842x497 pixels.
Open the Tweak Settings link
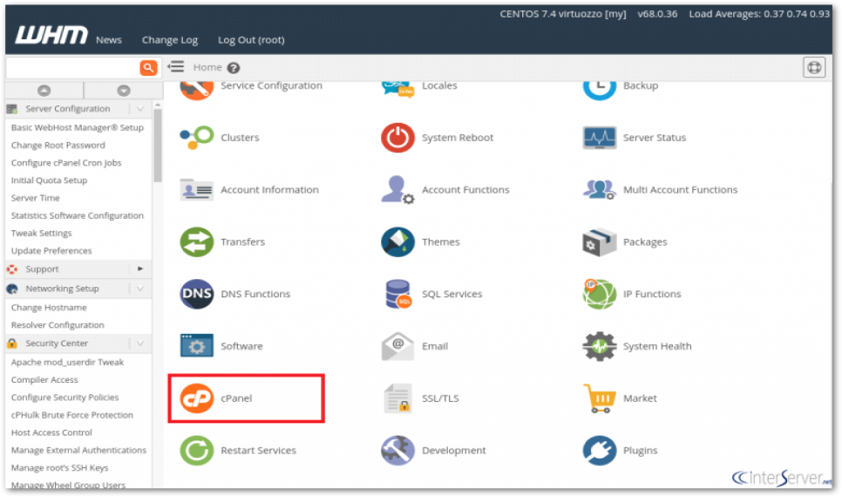(x=41, y=233)
